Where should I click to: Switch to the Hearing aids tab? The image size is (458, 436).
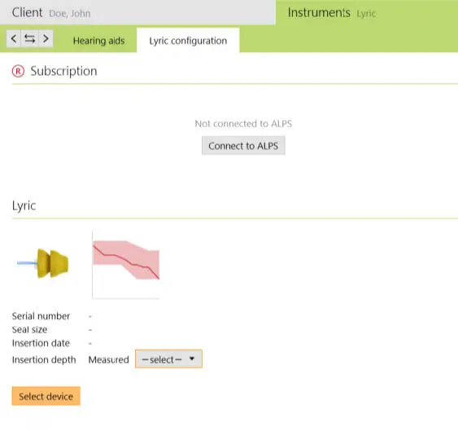click(98, 41)
